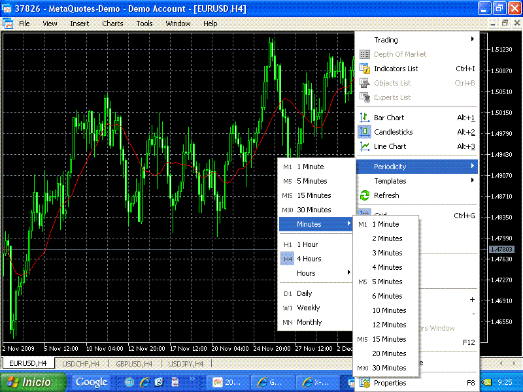Select the Candlesticks chart type icon
The image size is (523, 392).
point(365,132)
